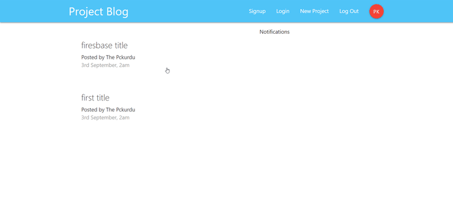This screenshot has height=212, width=453.
Task: Click 'Posted by The Pckurdu' under firesbase title
Action: coord(108,57)
